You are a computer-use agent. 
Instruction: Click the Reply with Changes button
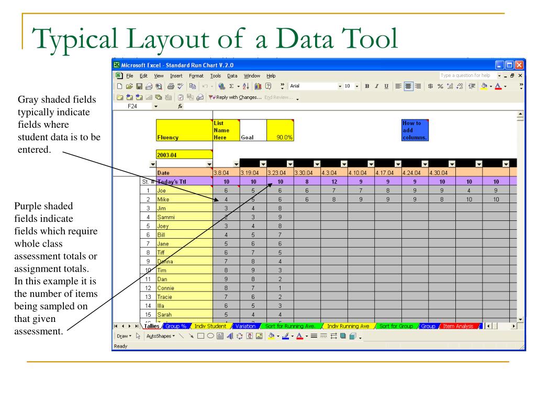tap(235, 97)
